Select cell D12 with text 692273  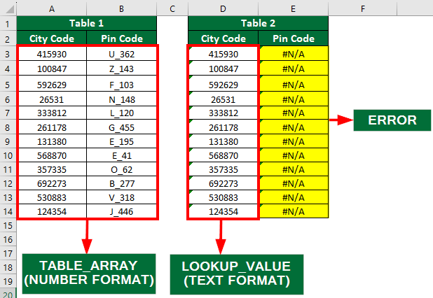(223, 183)
